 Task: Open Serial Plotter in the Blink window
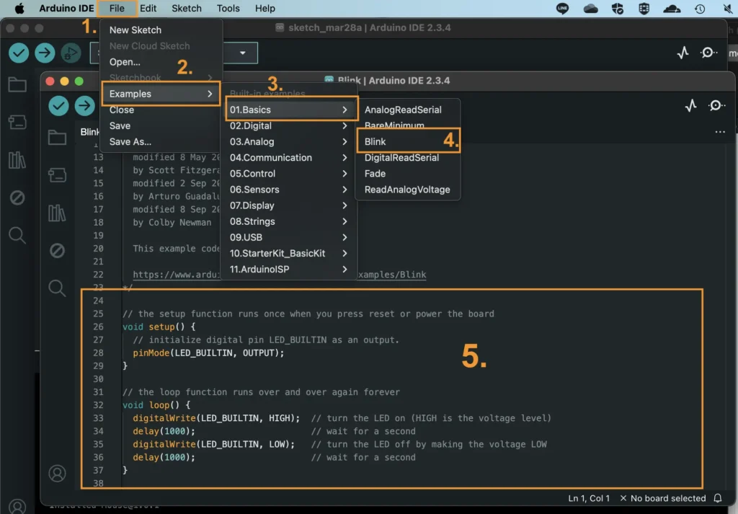click(x=690, y=106)
